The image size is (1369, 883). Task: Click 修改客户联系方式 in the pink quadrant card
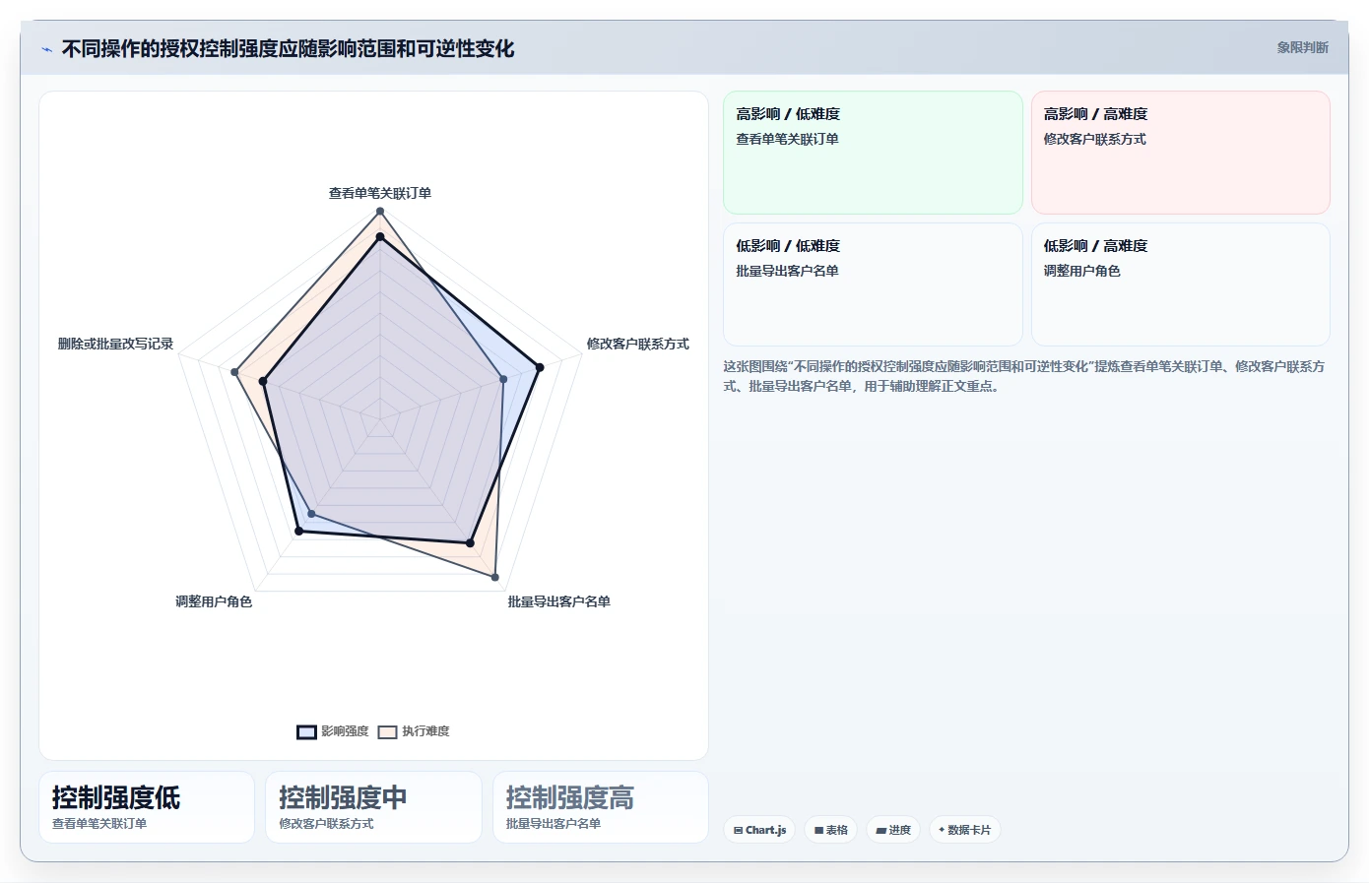coord(1094,140)
